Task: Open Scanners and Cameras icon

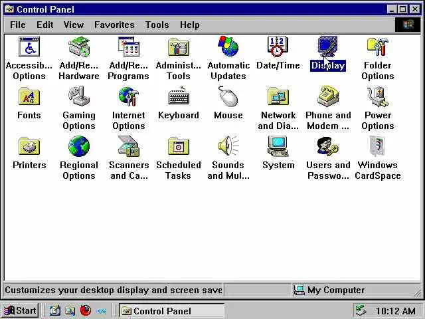Action: 129,146
